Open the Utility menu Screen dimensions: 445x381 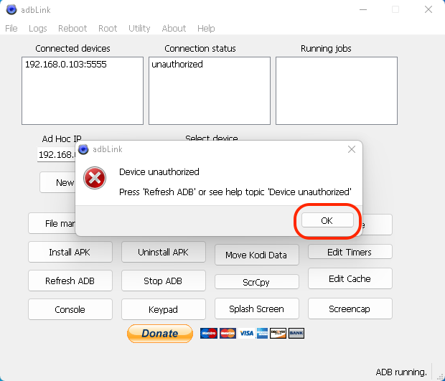click(x=139, y=29)
